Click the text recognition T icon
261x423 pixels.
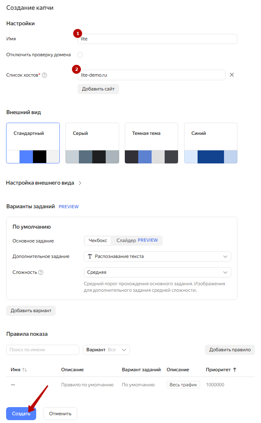tap(90, 256)
